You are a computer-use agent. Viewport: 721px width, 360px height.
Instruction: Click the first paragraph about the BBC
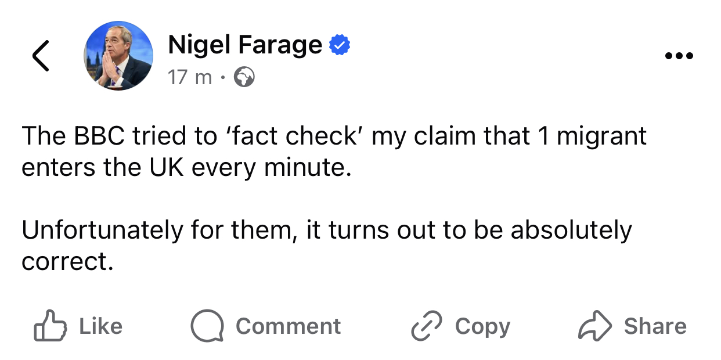pyautogui.click(x=334, y=152)
